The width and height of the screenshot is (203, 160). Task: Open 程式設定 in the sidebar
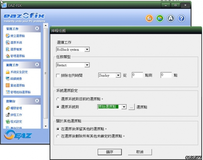tap(16, 122)
